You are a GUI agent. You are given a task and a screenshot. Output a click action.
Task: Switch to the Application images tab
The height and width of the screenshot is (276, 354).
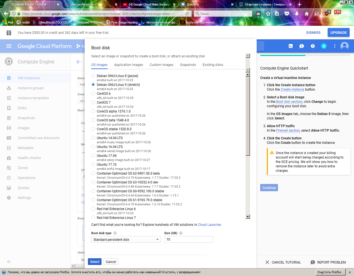(129, 65)
